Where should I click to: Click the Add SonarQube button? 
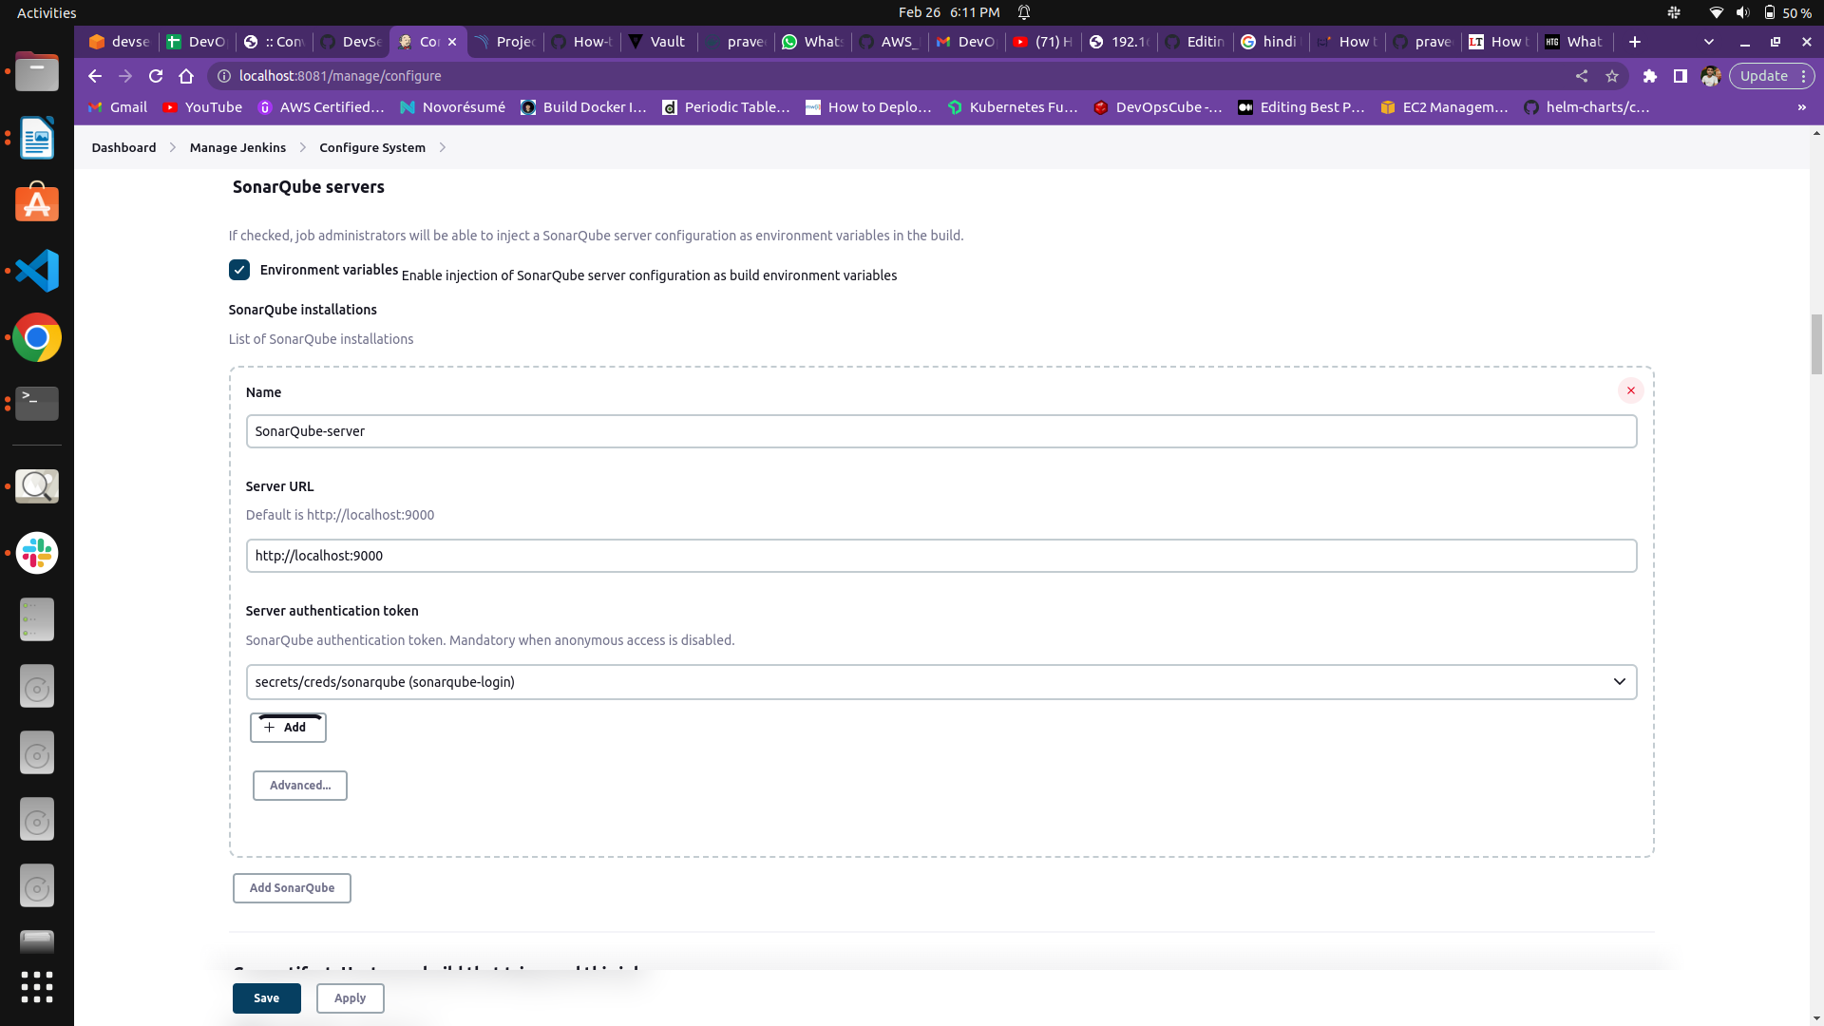[x=292, y=888]
